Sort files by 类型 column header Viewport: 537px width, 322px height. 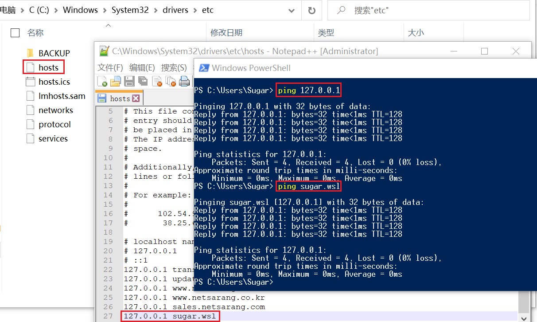[x=326, y=32]
